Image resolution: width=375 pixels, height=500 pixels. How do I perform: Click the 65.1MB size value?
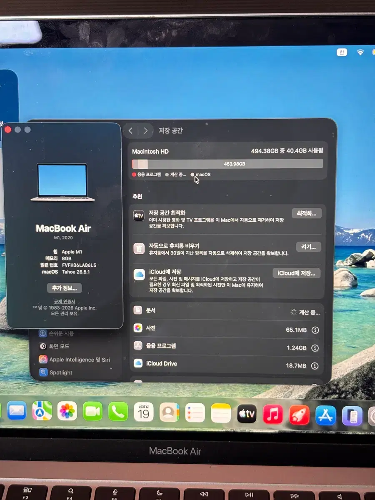[296, 330]
